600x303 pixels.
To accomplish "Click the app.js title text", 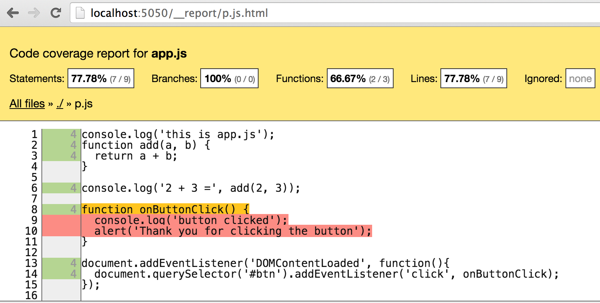I will click(x=169, y=53).
